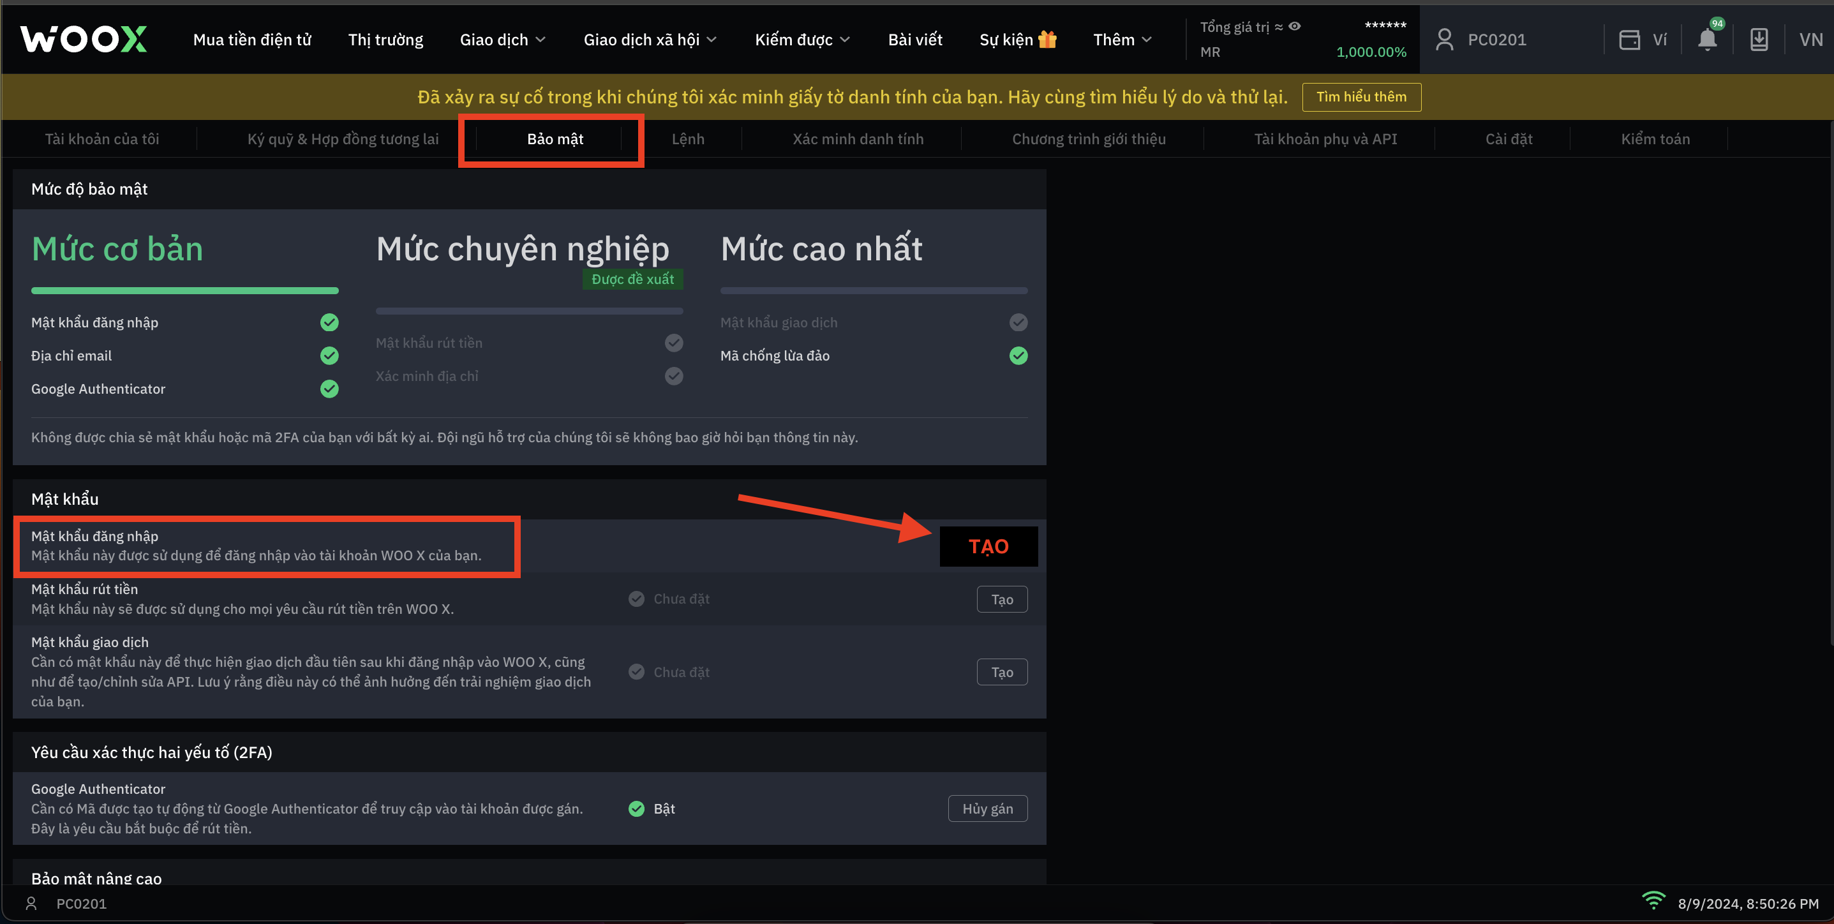Click the Được đề xuất badge
This screenshot has height=924, width=1834.
click(632, 279)
